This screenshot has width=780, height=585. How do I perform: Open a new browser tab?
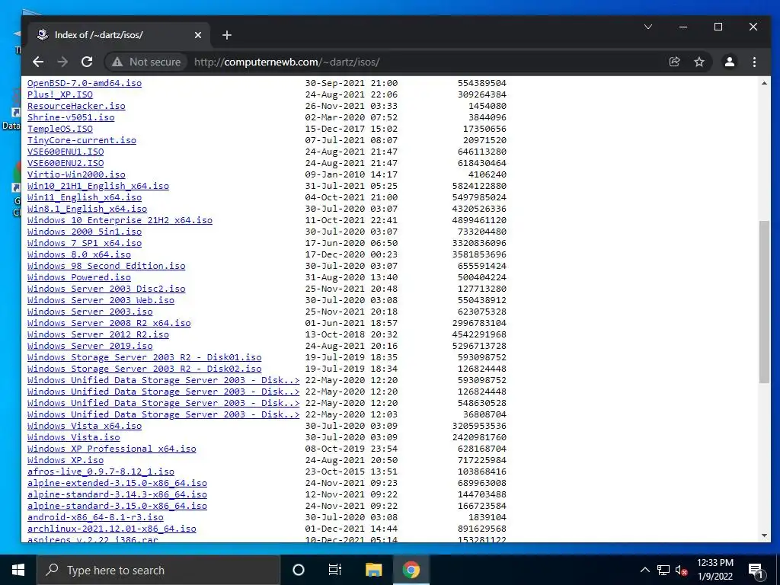[227, 35]
